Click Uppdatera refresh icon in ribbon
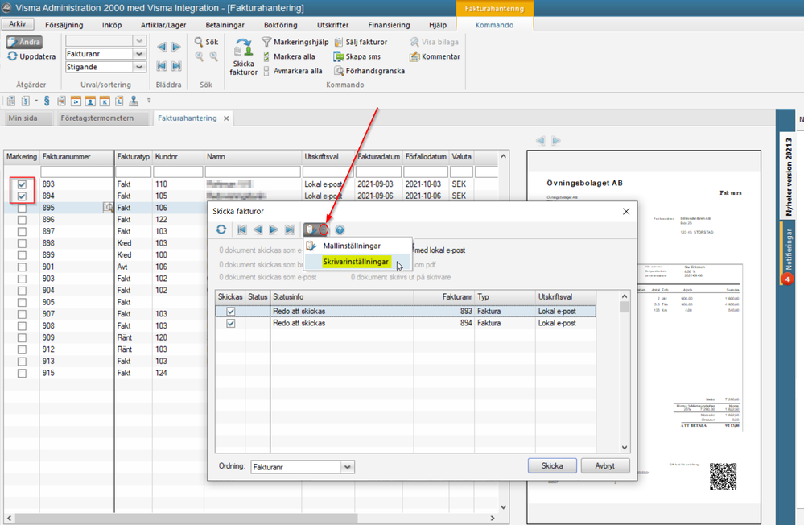The height and width of the screenshot is (525, 804). point(12,56)
